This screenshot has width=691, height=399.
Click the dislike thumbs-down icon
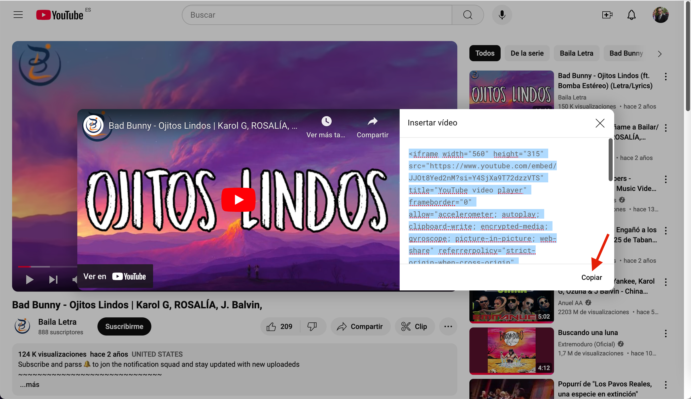pyautogui.click(x=312, y=326)
